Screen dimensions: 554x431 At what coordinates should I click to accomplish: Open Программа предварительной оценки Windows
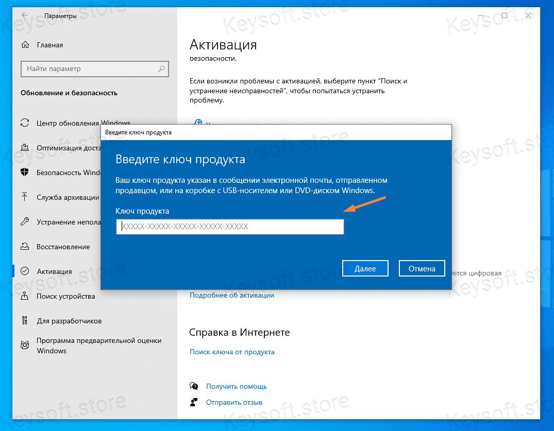click(99, 346)
